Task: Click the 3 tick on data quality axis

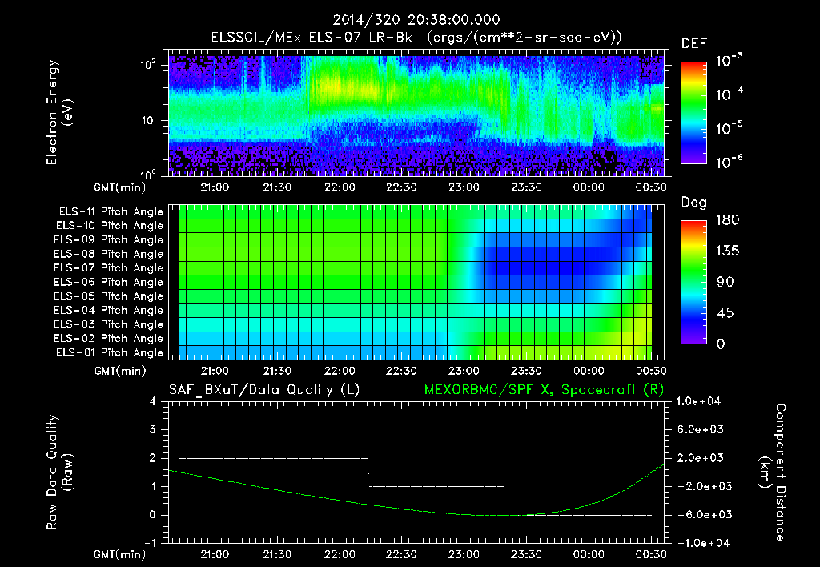Action: 153,429
